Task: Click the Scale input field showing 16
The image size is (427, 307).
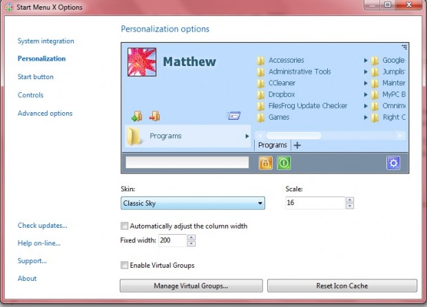Action: (x=315, y=203)
